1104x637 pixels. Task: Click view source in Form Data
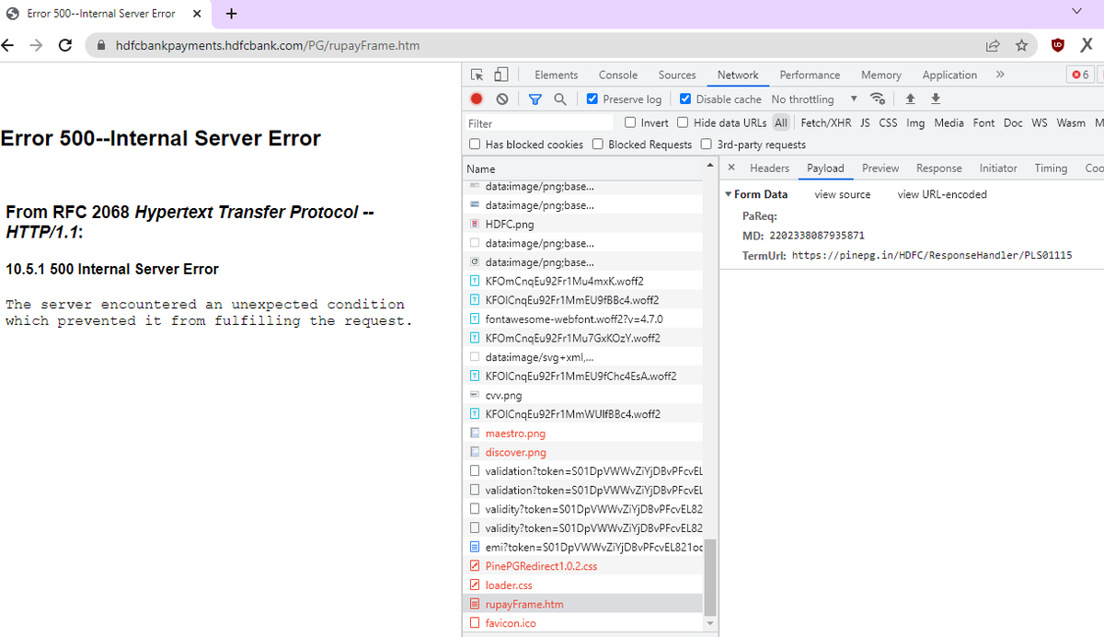coord(842,194)
